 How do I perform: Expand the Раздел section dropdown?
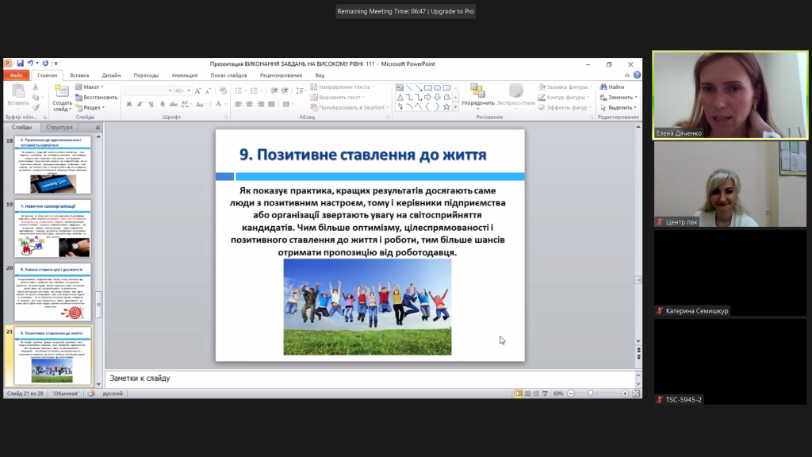(91, 107)
